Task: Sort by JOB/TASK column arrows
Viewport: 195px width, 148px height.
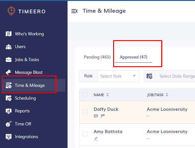Action: [167, 95]
